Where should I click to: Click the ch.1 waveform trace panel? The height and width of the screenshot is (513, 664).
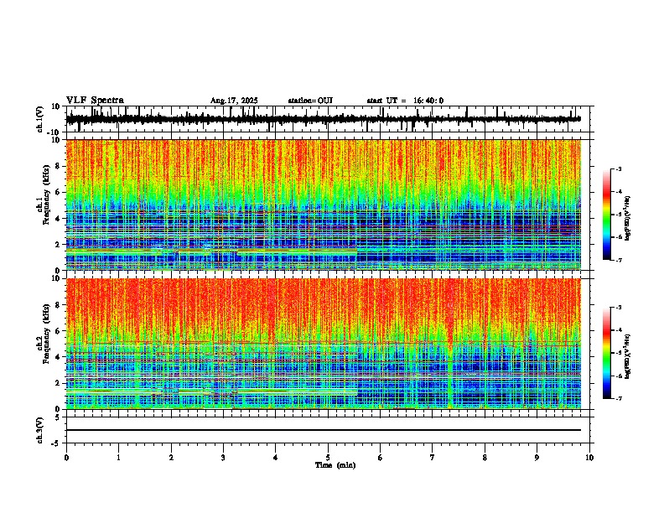click(328, 119)
